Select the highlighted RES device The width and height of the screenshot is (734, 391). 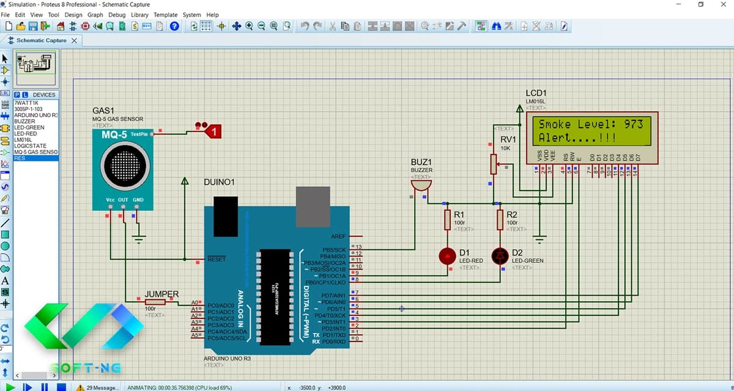[x=35, y=158]
